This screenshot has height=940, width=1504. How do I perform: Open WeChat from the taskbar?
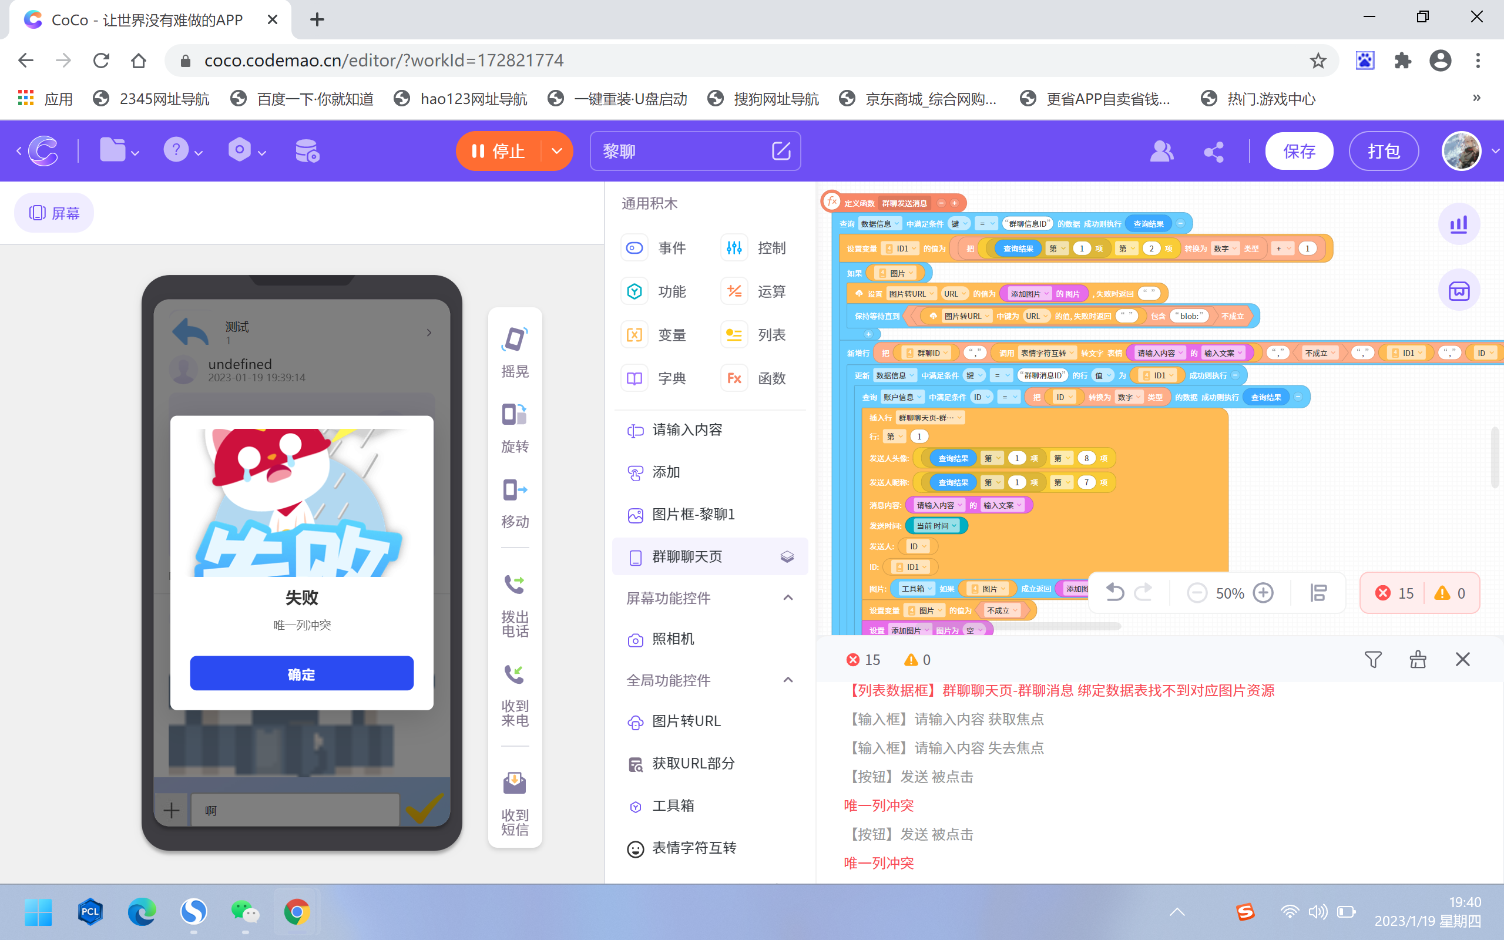coord(245,912)
